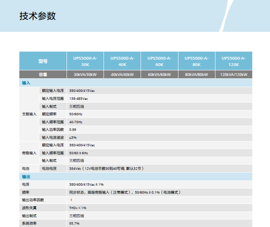The height and width of the screenshot is (227, 270).
Task: Click the UPS5000-A-80K column header
Action: [x=196, y=61]
